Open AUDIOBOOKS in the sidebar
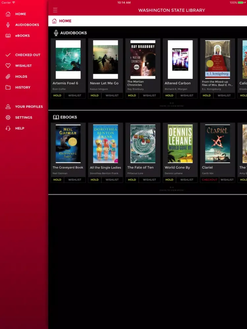The image size is (247, 329). click(27, 25)
